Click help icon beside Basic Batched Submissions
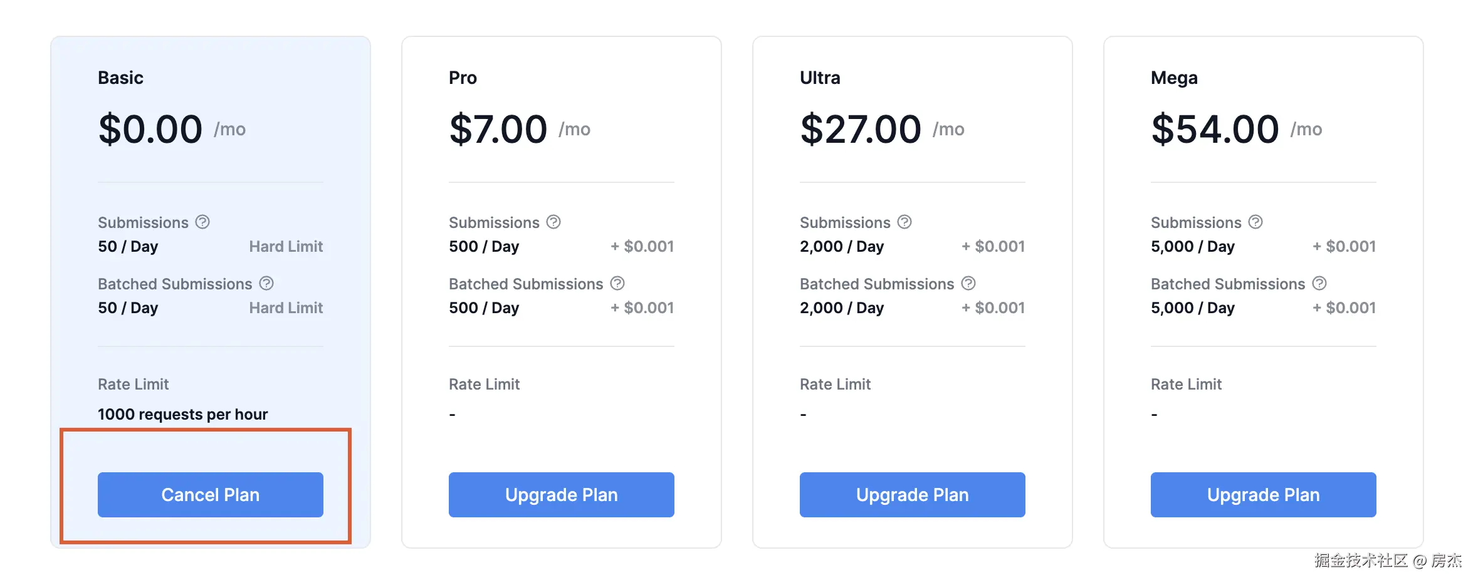 pyautogui.click(x=266, y=283)
